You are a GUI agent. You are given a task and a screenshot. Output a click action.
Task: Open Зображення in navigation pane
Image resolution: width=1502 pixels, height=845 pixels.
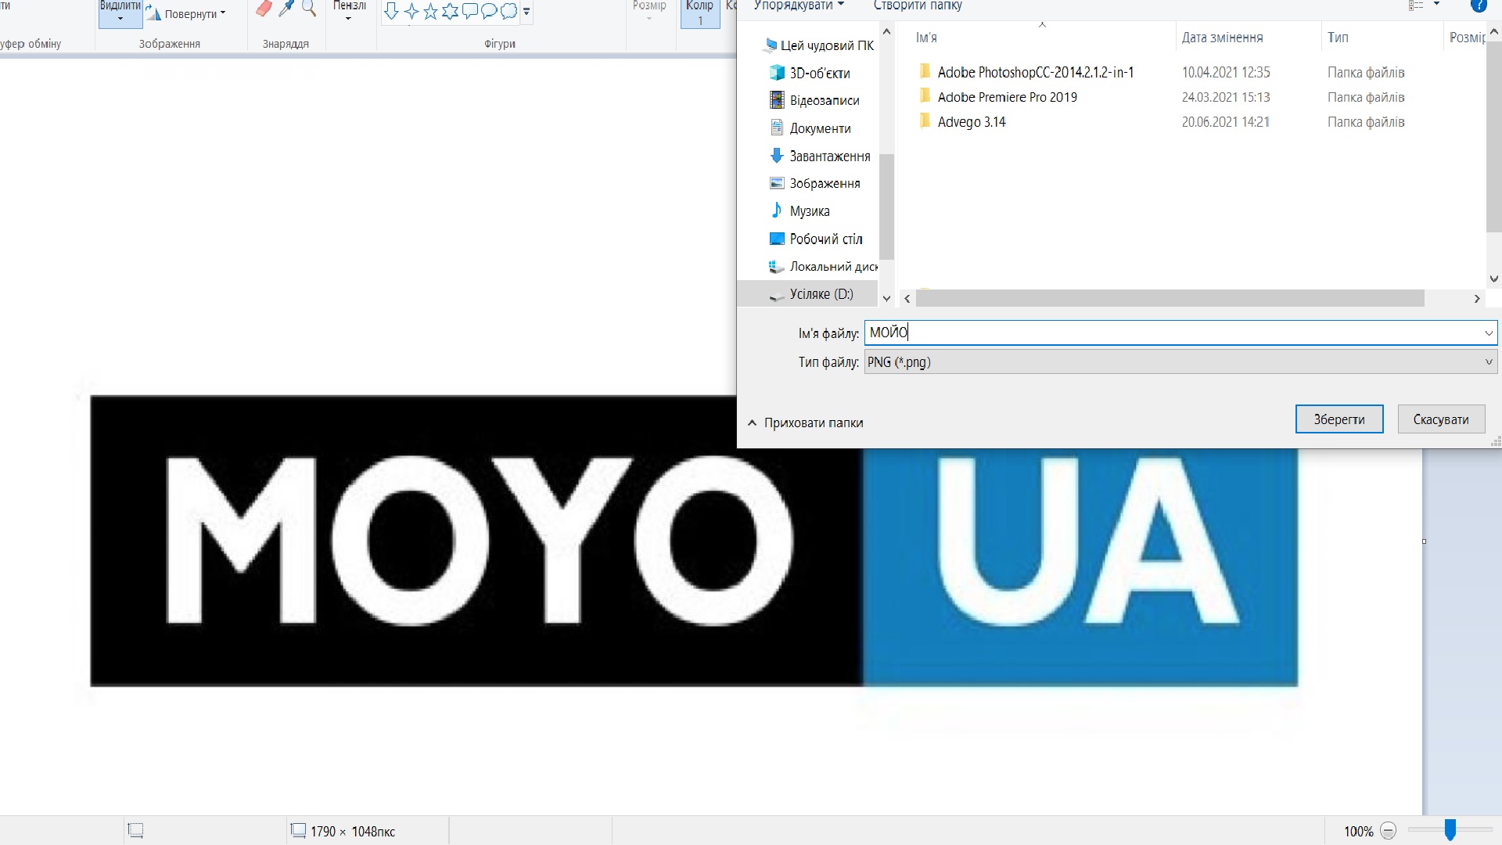tap(815, 183)
